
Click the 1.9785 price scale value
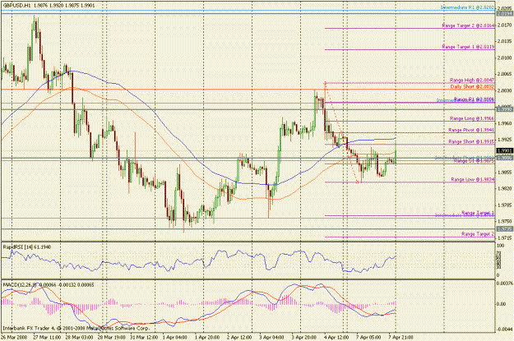click(x=504, y=205)
